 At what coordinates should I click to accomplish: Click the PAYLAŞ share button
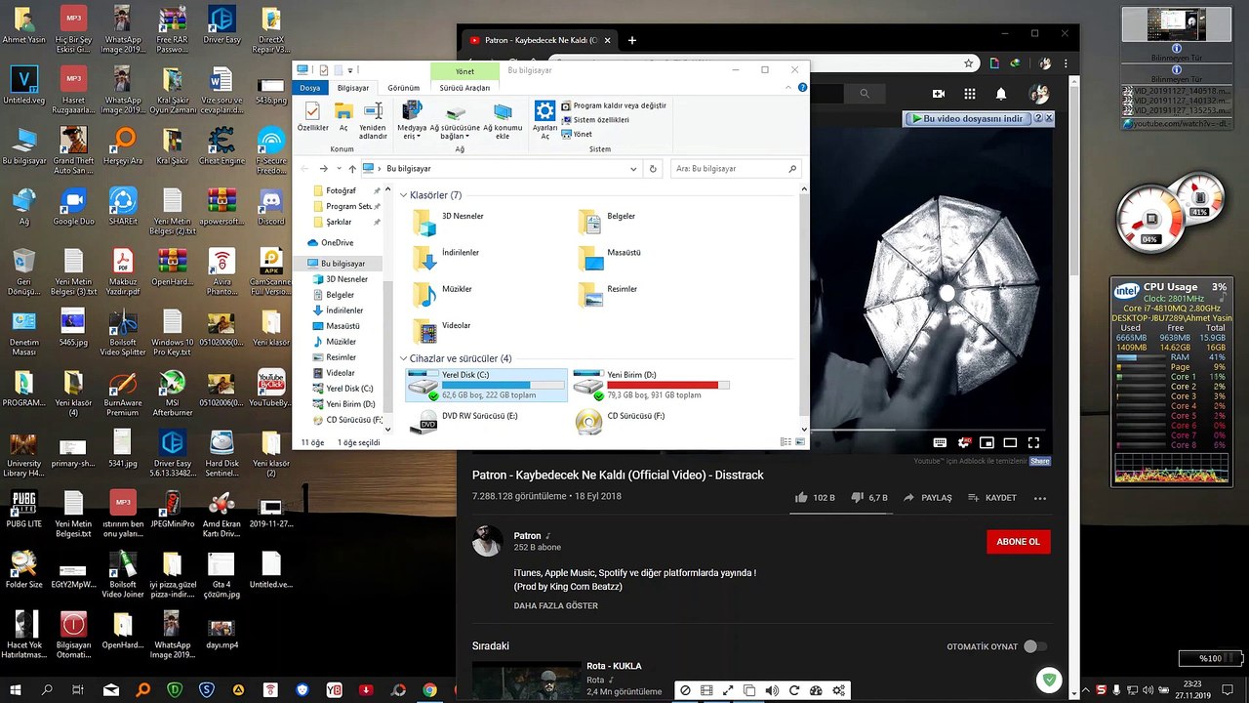pos(927,498)
